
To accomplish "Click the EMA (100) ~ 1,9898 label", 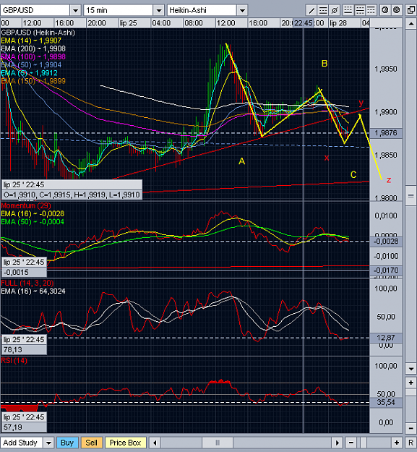I will pos(33,57).
